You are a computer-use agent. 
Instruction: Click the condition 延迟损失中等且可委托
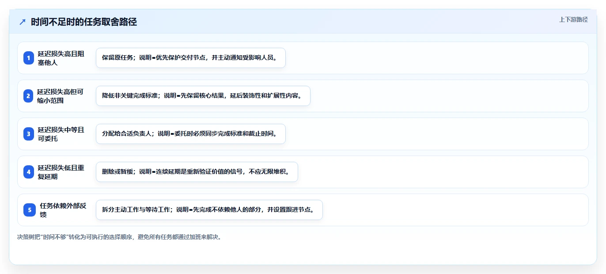[x=61, y=134]
